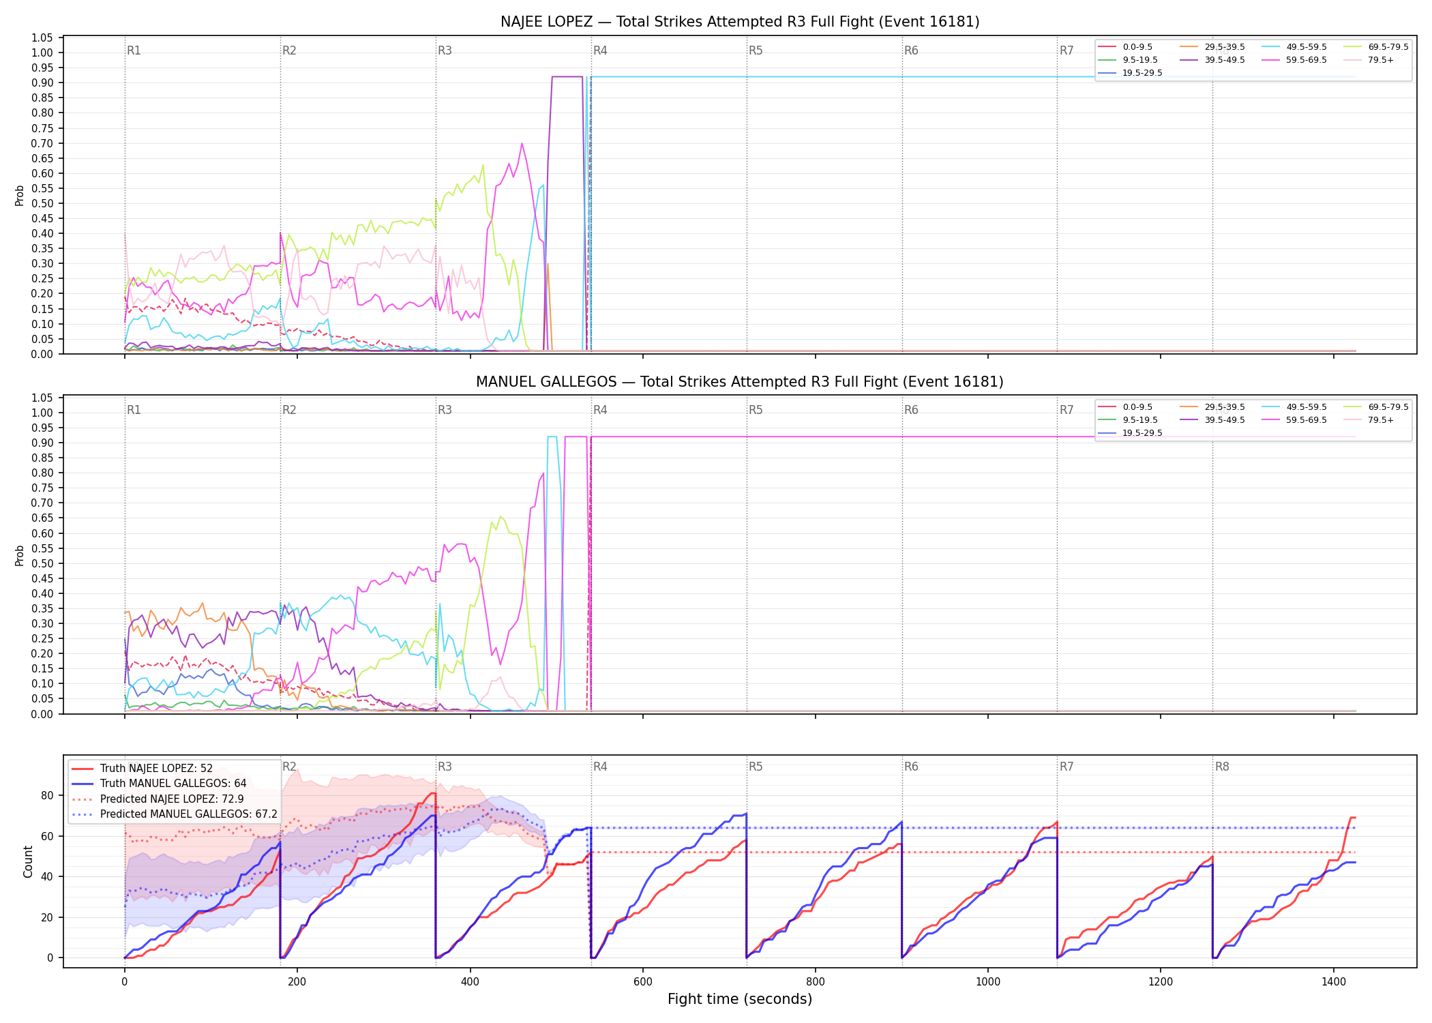
Task: Click the 79.5+ legend entry in middle chart
Action: (x=1369, y=420)
